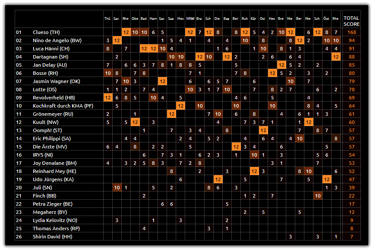Image resolution: width=373 pixels, height=250 pixels.
Task: Select the Thü column header
Action: pyautogui.click(x=107, y=19)
